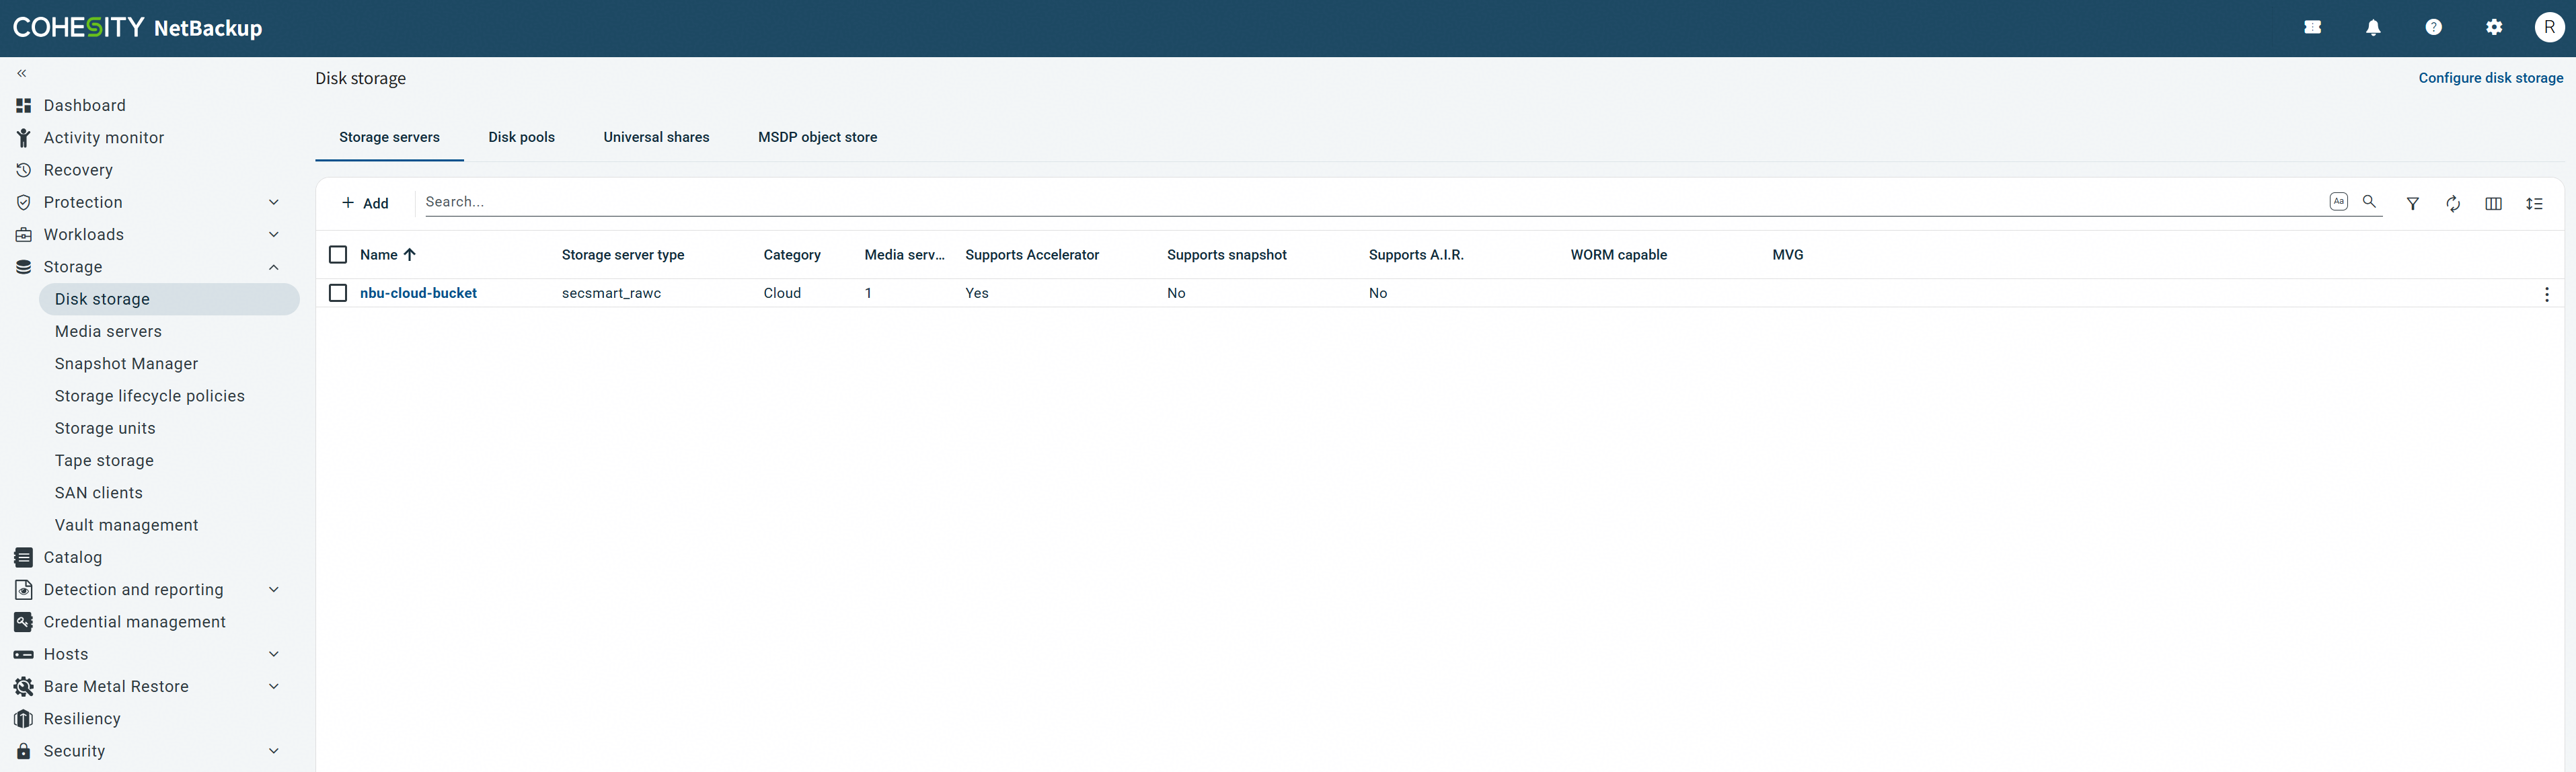Open the help question mark icon
The height and width of the screenshot is (772, 2576).
(x=2434, y=28)
